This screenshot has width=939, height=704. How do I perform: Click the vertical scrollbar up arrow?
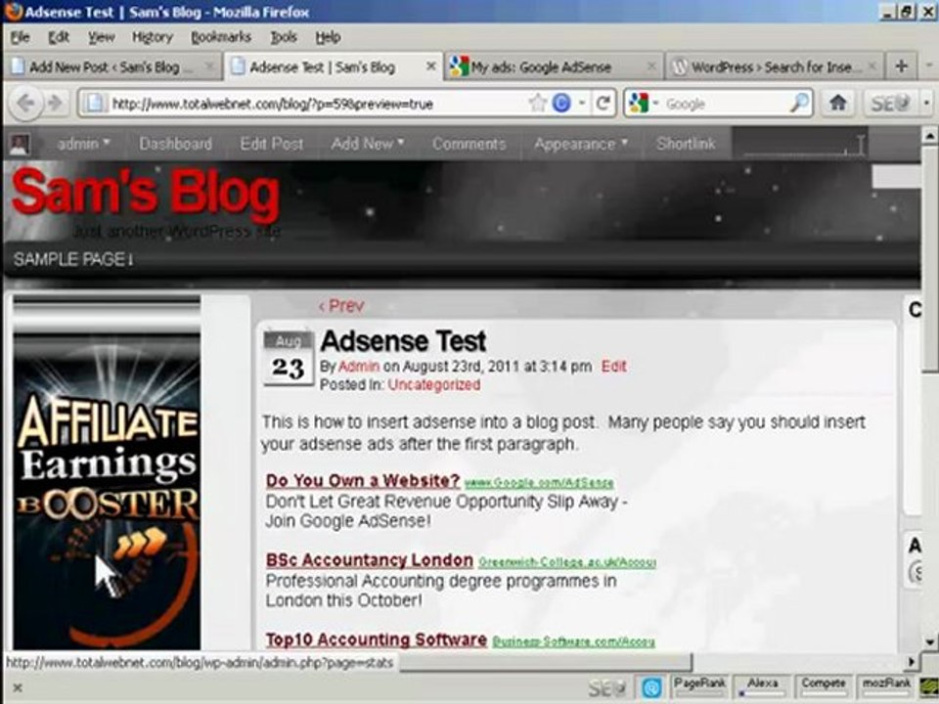pyautogui.click(x=929, y=135)
